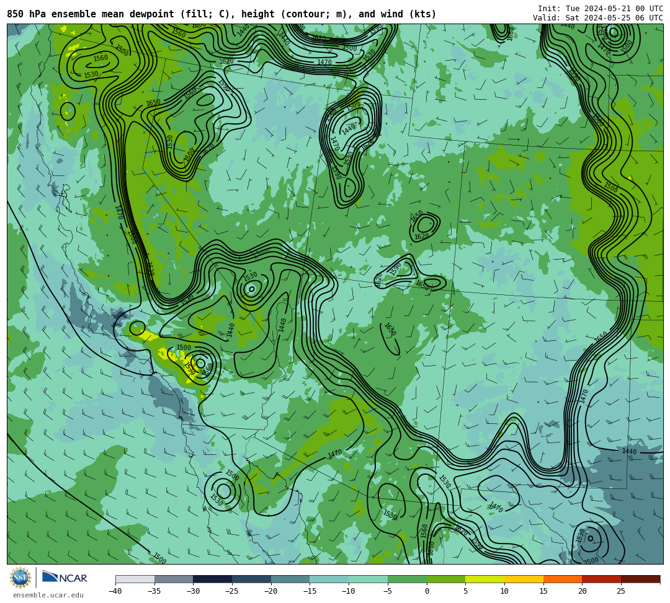
Task: Click the colorbar tick label 10
Action: click(x=504, y=591)
